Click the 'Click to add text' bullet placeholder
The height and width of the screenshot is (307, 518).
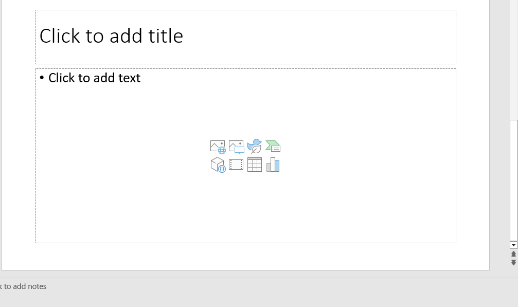coord(94,78)
